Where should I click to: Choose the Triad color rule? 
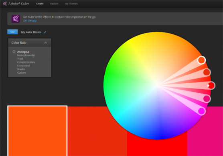[x=20, y=58]
